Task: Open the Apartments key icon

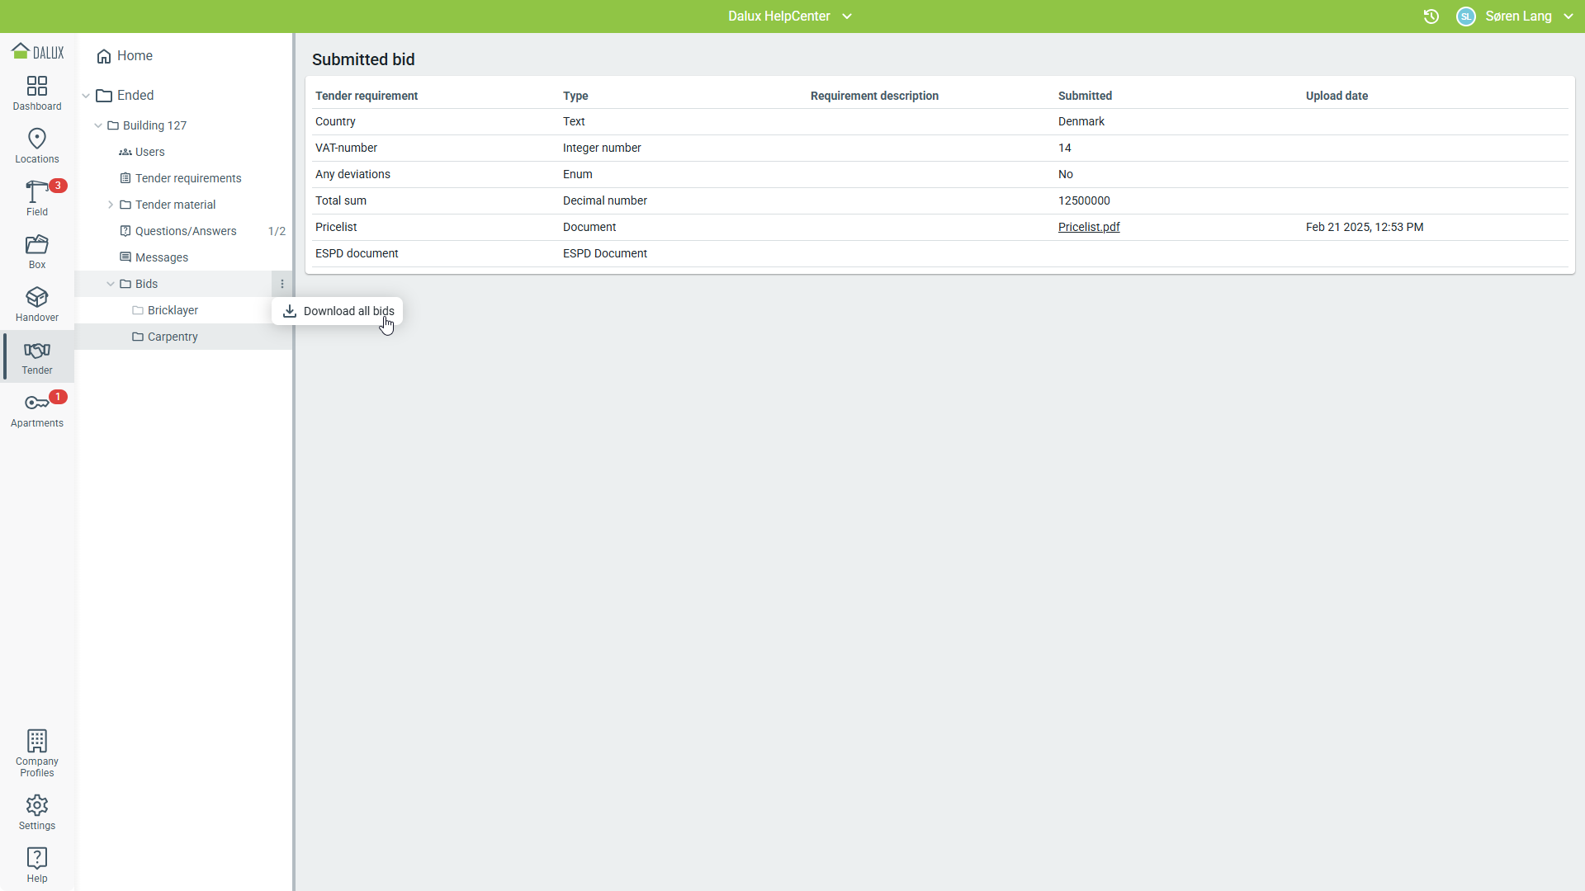Action: pyautogui.click(x=37, y=409)
